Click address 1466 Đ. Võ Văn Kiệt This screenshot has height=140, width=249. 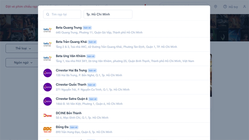[x=89, y=104]
